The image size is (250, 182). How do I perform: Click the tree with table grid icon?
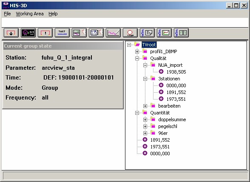pyautogui.click(x=181, y=33)
